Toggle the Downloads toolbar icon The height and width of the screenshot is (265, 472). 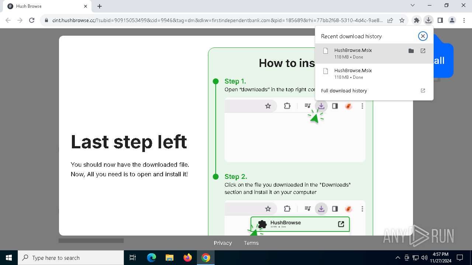[x=428, y=20]
